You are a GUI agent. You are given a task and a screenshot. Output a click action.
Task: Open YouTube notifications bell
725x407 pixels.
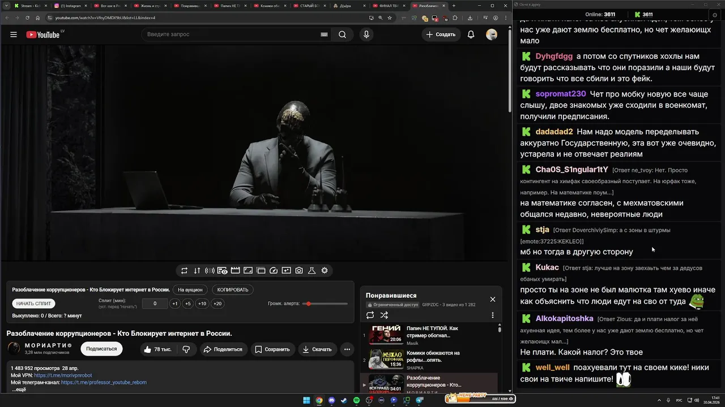[x=471, y=34]
